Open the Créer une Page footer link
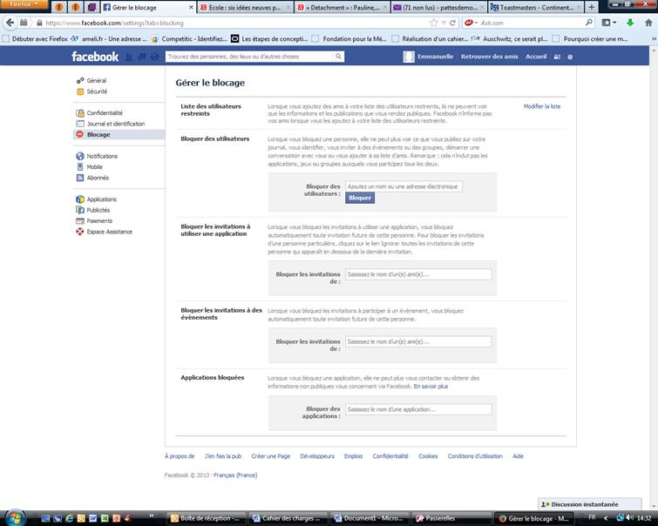 pyautogui.click(x=271, y=456)
